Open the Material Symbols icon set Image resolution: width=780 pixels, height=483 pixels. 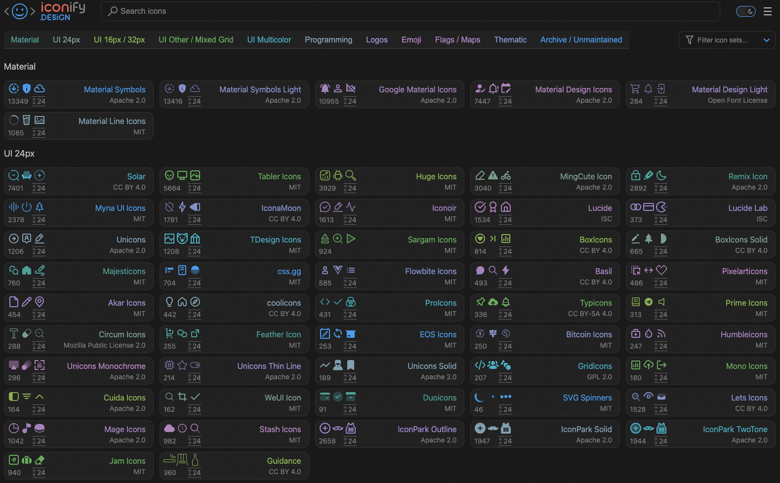click(79, 94)
